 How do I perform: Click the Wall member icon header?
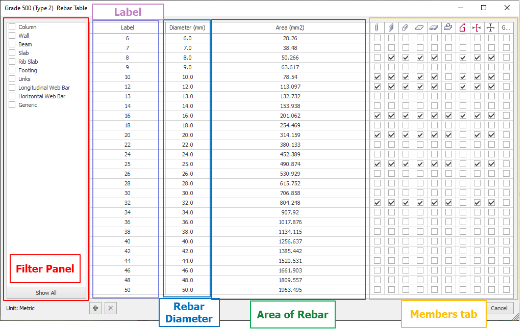[x=391, y=28]
